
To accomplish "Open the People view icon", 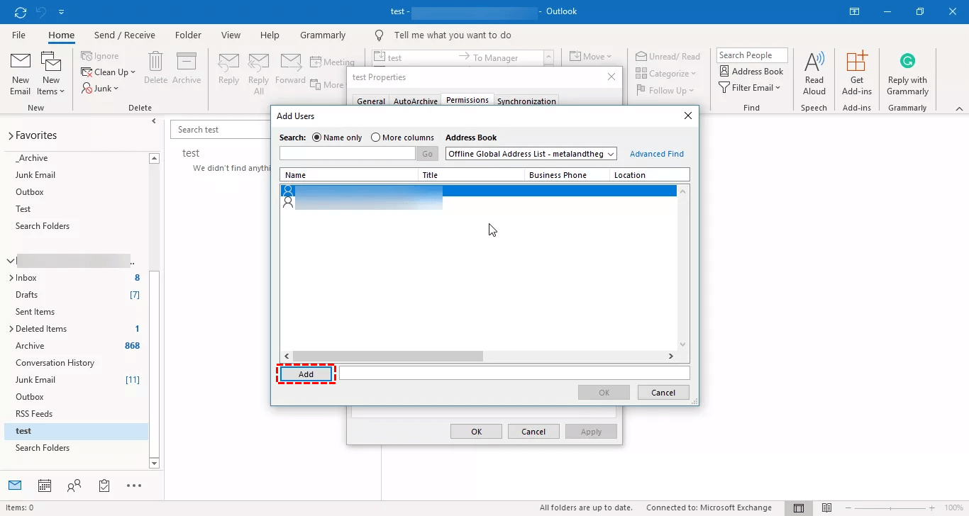I will tap(74, 486).
